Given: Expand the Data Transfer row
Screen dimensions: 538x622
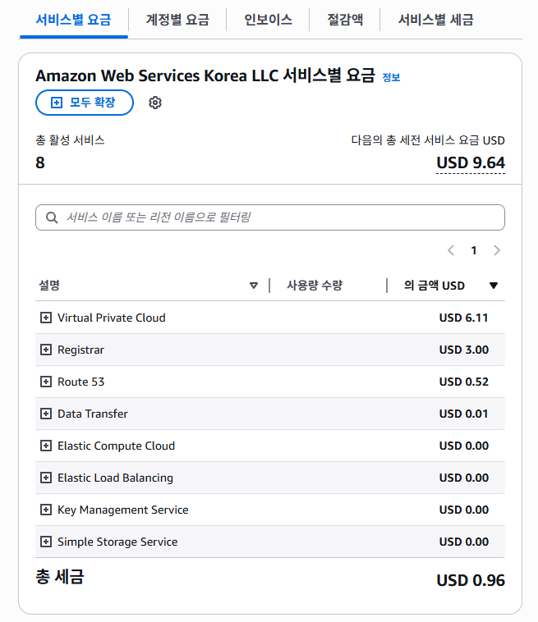Looking at the screenshot, I should 46,414.
